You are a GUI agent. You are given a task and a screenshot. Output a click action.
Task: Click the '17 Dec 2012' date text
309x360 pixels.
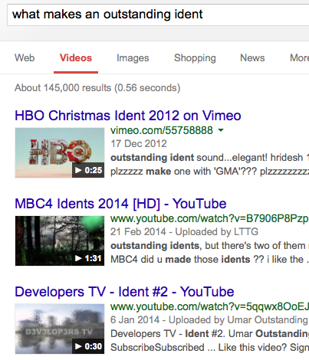[139, 144]
